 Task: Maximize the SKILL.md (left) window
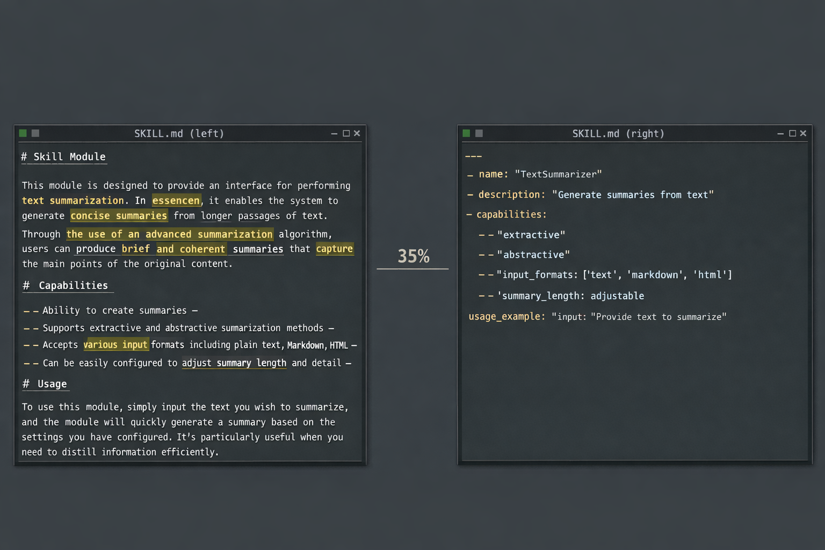point(346,134)
